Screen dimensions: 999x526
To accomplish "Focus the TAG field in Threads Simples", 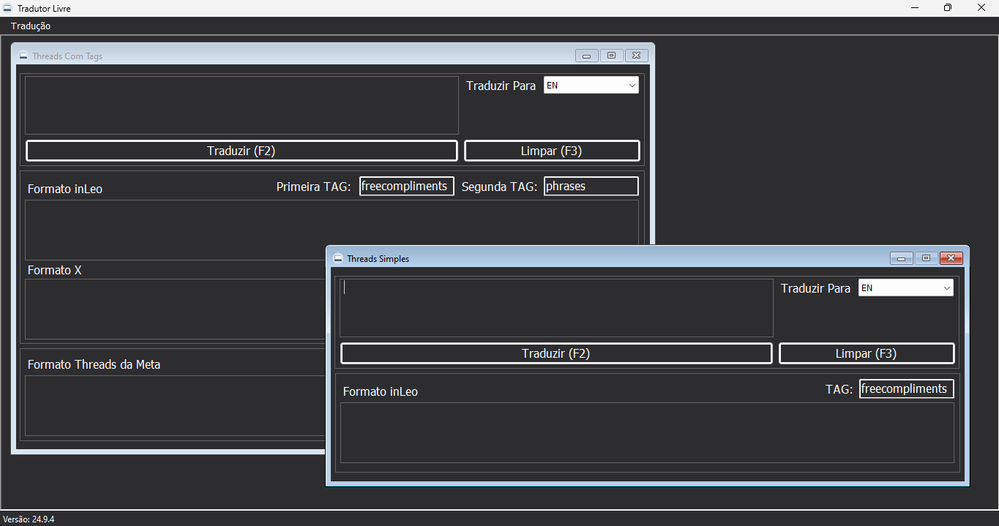I will [907, 388].
